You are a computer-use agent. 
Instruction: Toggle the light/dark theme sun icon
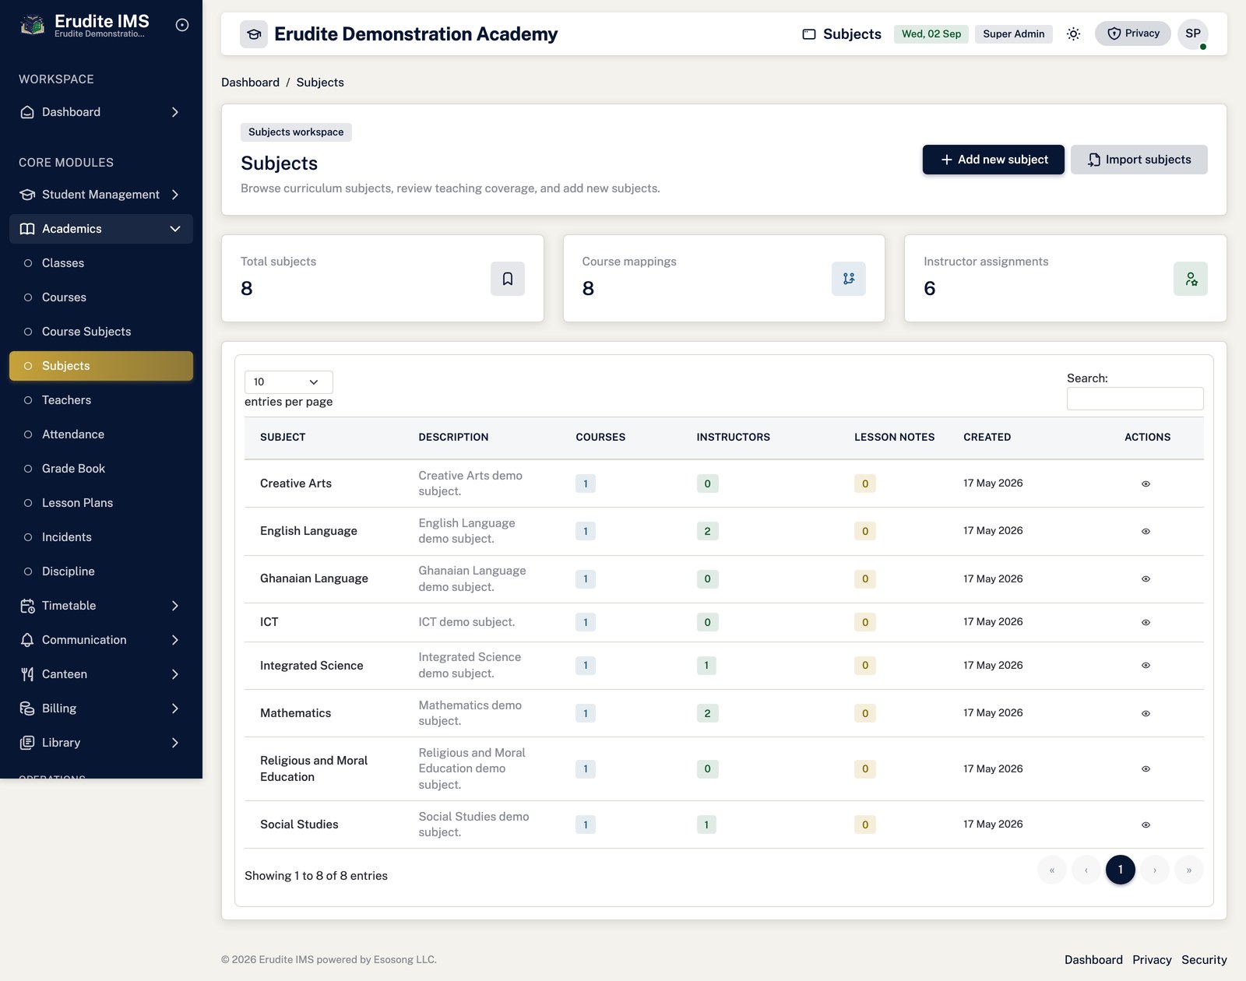point(1073,33)
